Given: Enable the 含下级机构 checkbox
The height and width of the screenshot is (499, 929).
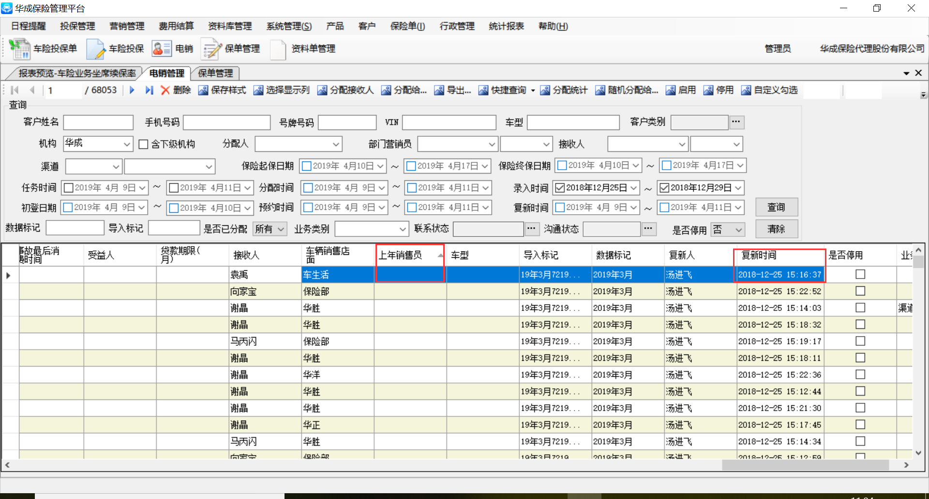Looking at the screenshot, I should 143,144.
